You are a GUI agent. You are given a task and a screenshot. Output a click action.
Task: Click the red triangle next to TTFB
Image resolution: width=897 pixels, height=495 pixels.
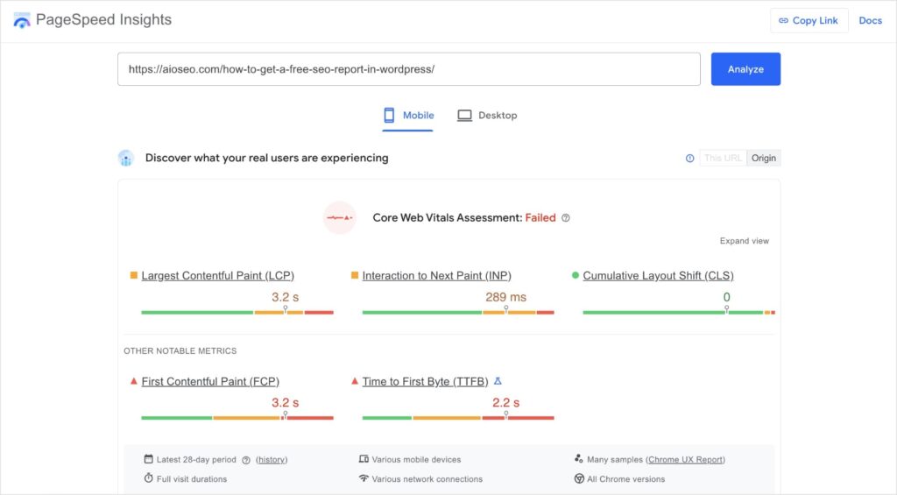pos(355,381)
